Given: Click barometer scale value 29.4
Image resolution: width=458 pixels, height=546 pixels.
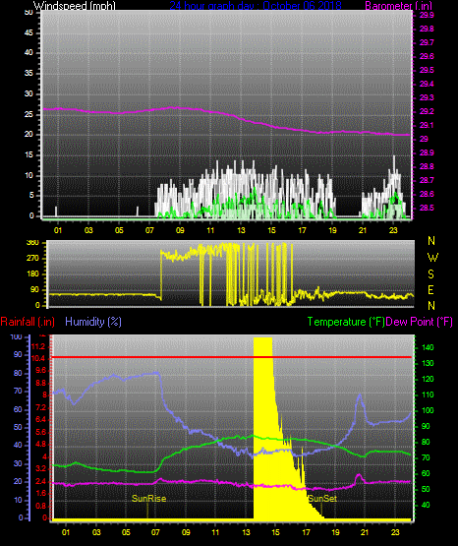Looking at the screenshot, I should (x=427, y=84).
